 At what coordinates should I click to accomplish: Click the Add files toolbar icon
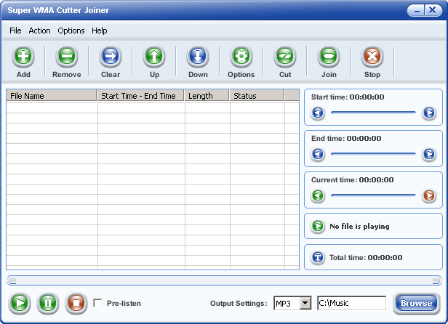23,56
